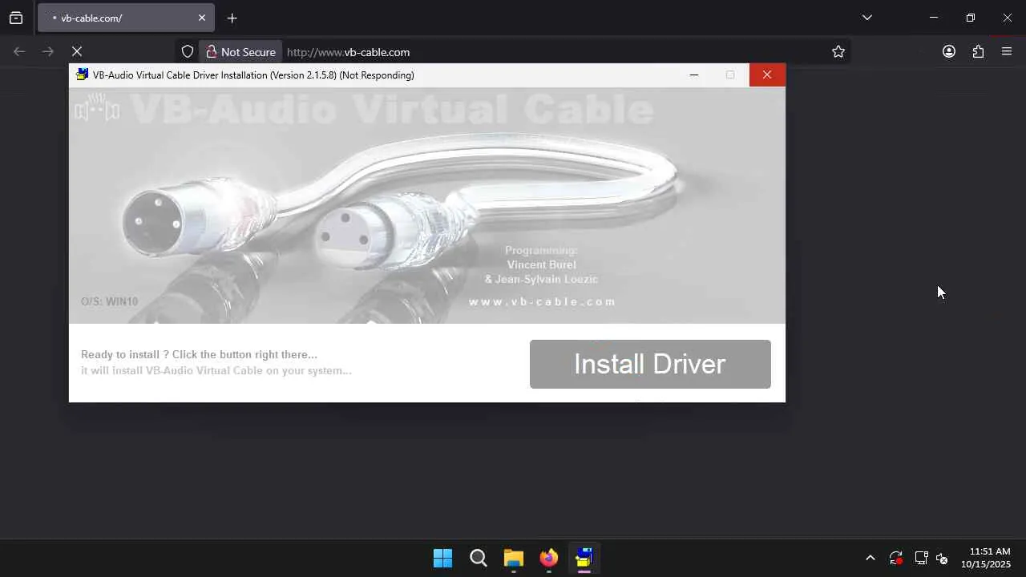Click the update sync tray icon
Image resolution: width=1026 pixels, height=577 pixels.
coord(896,558)
